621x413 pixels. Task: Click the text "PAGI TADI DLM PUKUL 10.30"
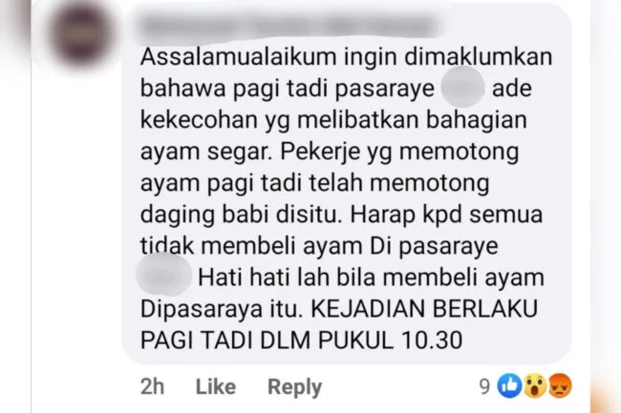301,340
